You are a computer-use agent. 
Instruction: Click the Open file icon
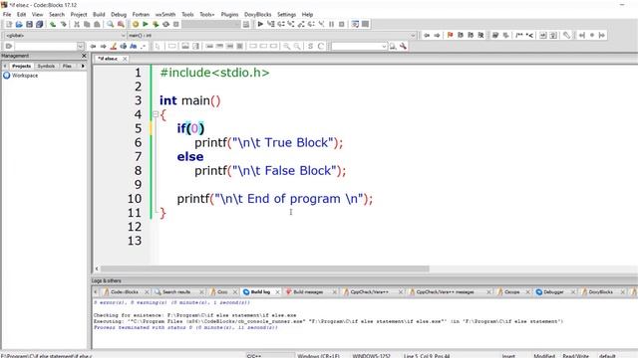pos(19,24)
